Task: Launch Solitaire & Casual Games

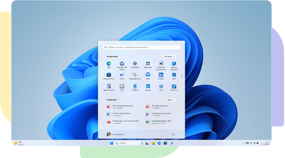Action: click(161, 66)
